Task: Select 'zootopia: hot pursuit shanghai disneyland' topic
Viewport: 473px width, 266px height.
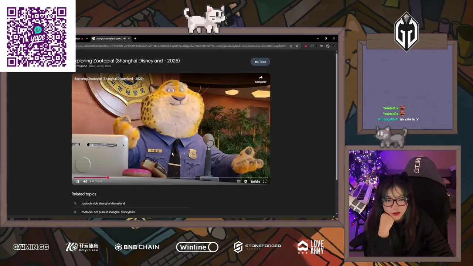Action: pos(108,212)
